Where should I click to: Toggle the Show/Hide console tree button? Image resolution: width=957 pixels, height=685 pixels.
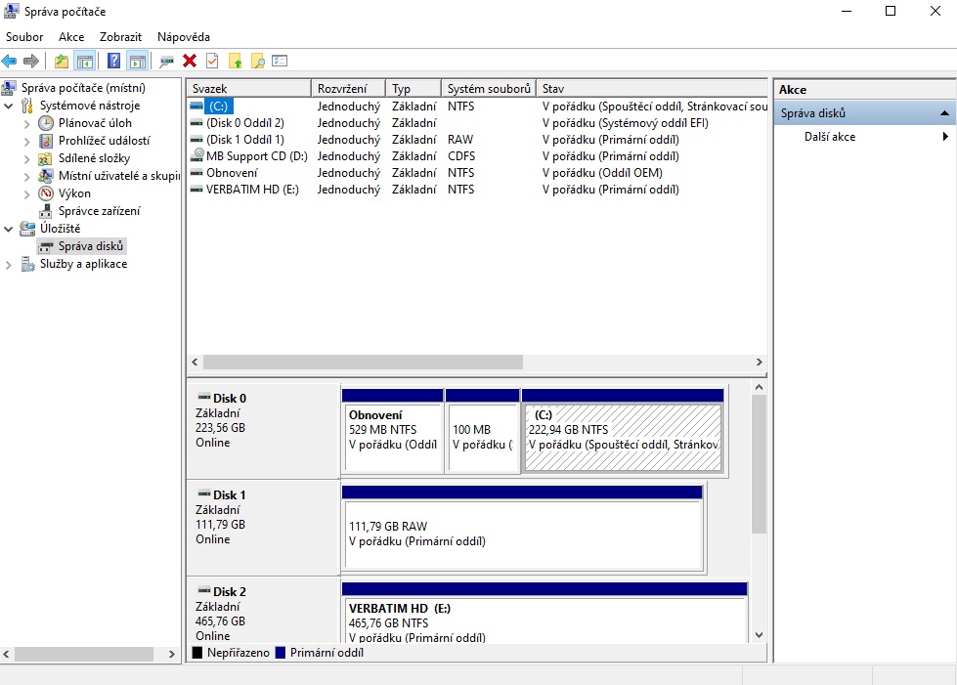click(85, 61)
